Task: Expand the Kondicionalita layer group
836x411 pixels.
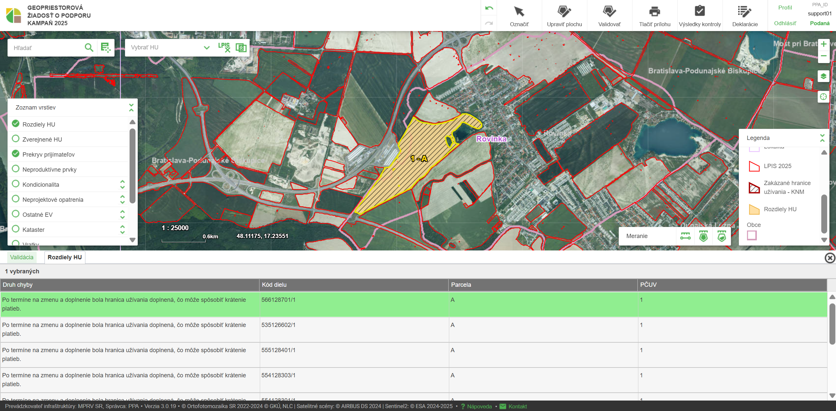Action: click(122, 184)
